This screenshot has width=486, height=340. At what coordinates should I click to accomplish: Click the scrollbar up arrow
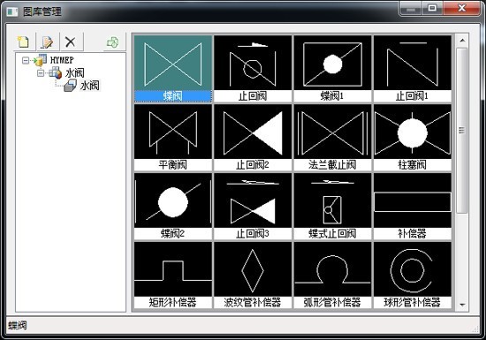pyautogui.click(x=462, y=41)
